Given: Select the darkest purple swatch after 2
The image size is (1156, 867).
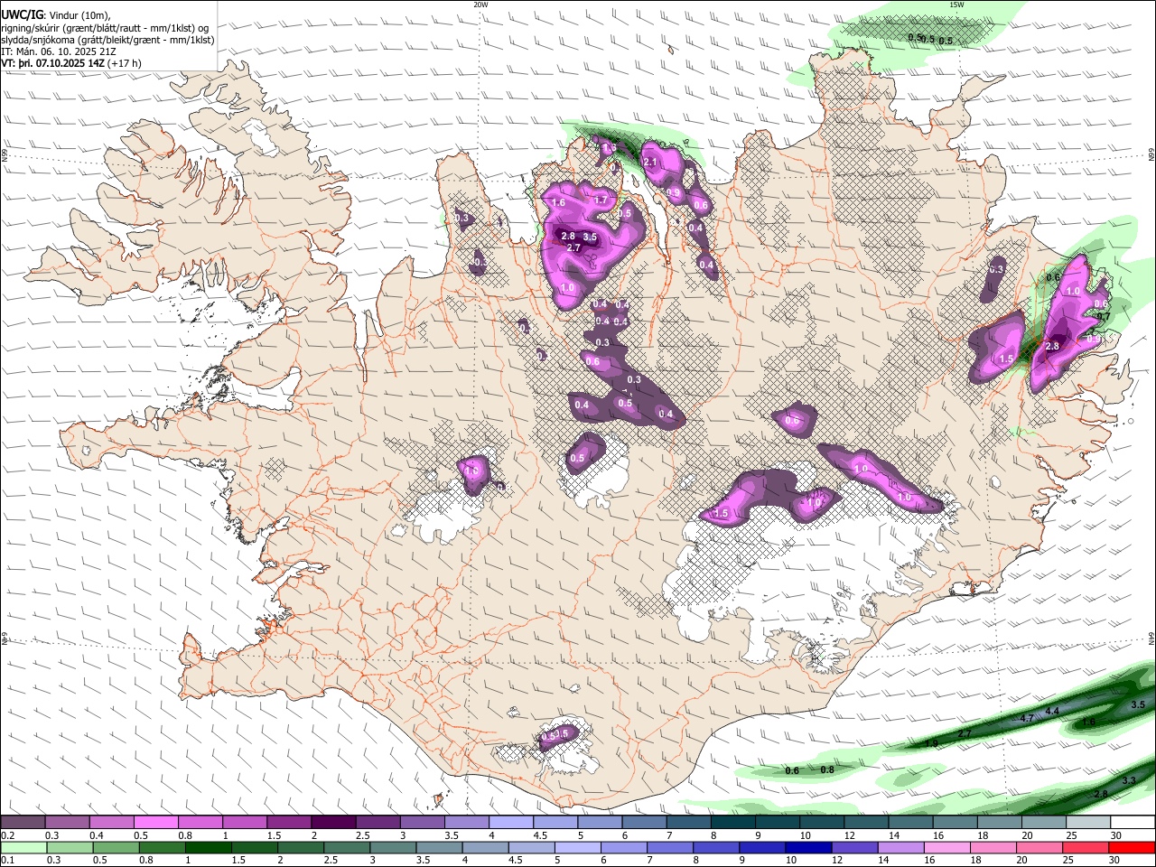Looking at the screenshot, I should click(x=332, y=822).
